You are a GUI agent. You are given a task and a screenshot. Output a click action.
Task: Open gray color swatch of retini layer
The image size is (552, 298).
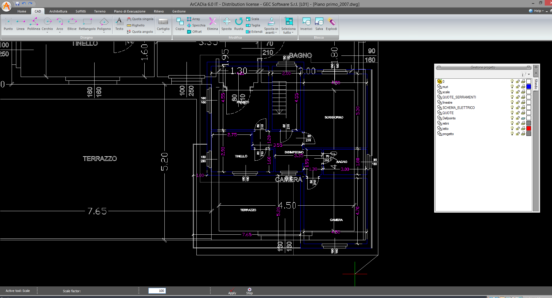click(529, 123)
